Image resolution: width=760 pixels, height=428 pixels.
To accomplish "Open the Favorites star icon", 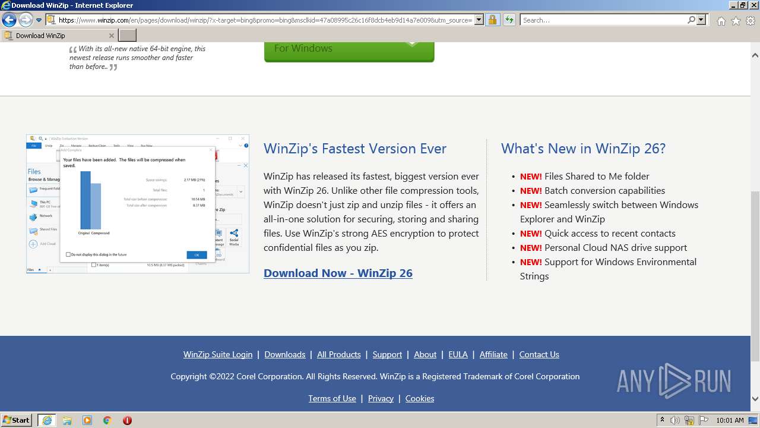I will coord(736,21).
